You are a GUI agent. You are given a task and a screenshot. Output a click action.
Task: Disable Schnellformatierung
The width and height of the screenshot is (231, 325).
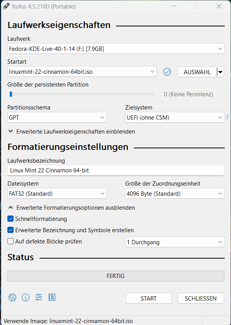(x=10, y=219)
